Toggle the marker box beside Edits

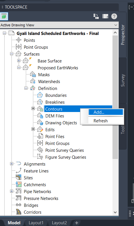(33, 129)
